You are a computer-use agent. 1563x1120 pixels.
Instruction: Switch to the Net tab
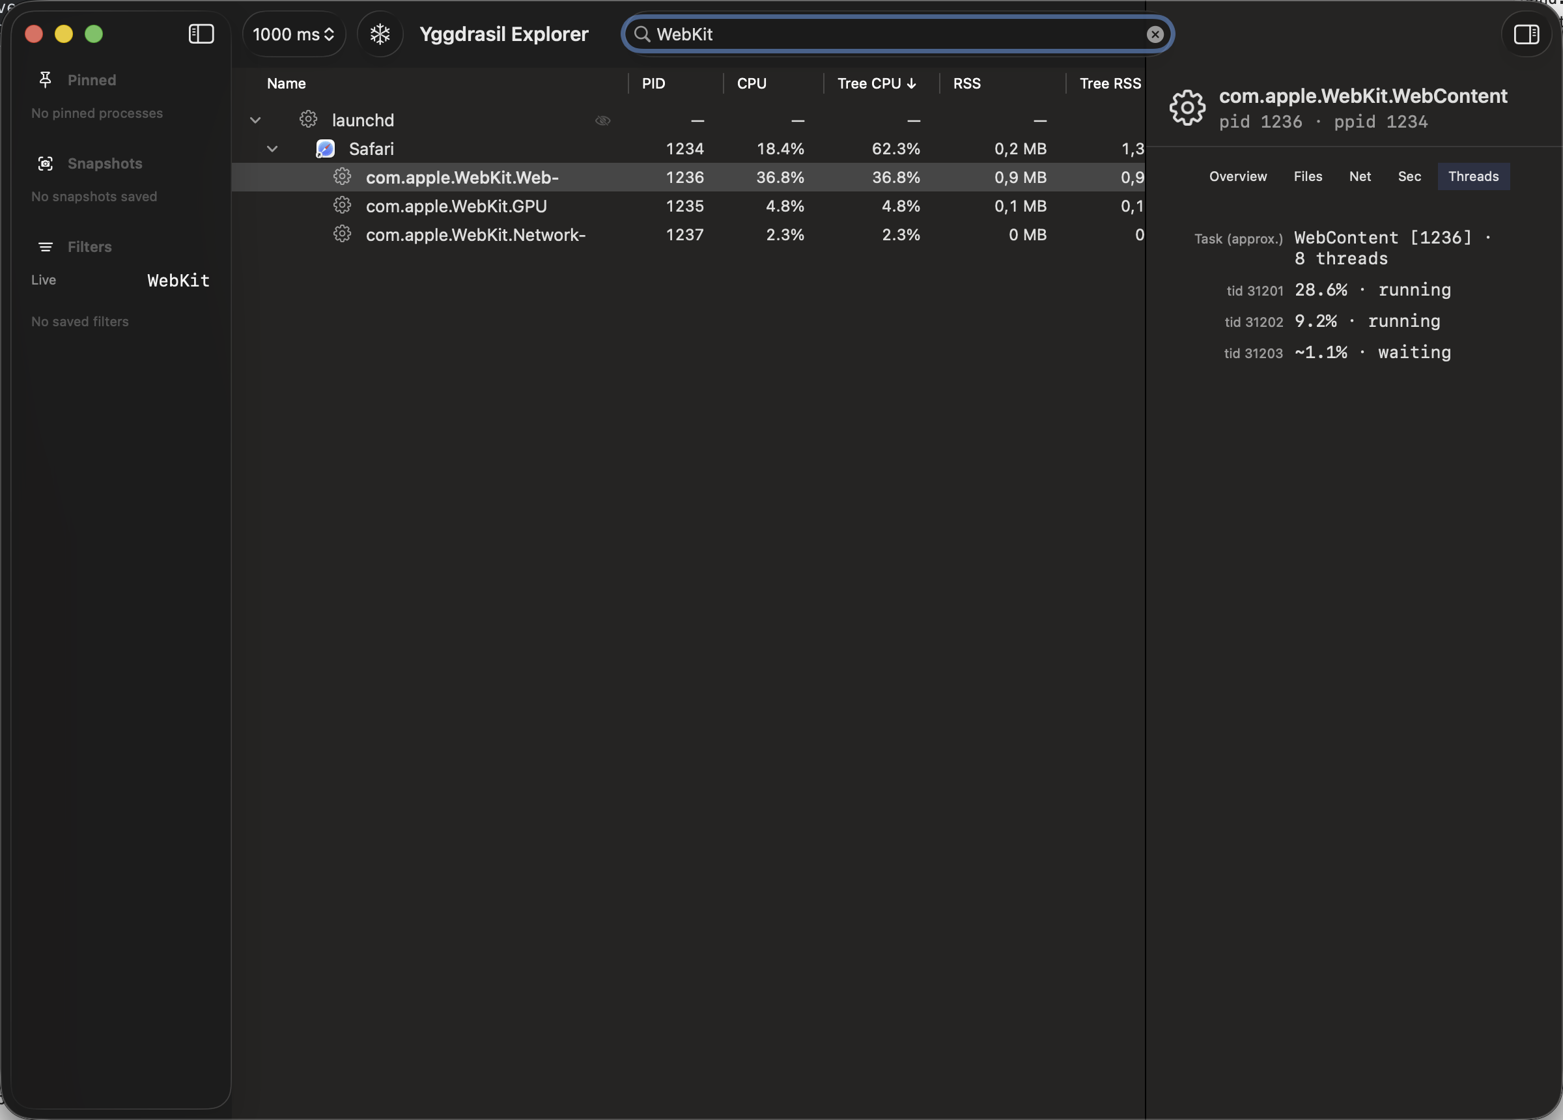pos(1360,176)
